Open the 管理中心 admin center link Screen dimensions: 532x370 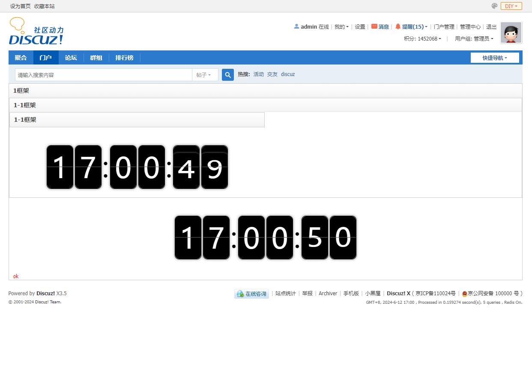pyautogui.click(x=470, y=27)
